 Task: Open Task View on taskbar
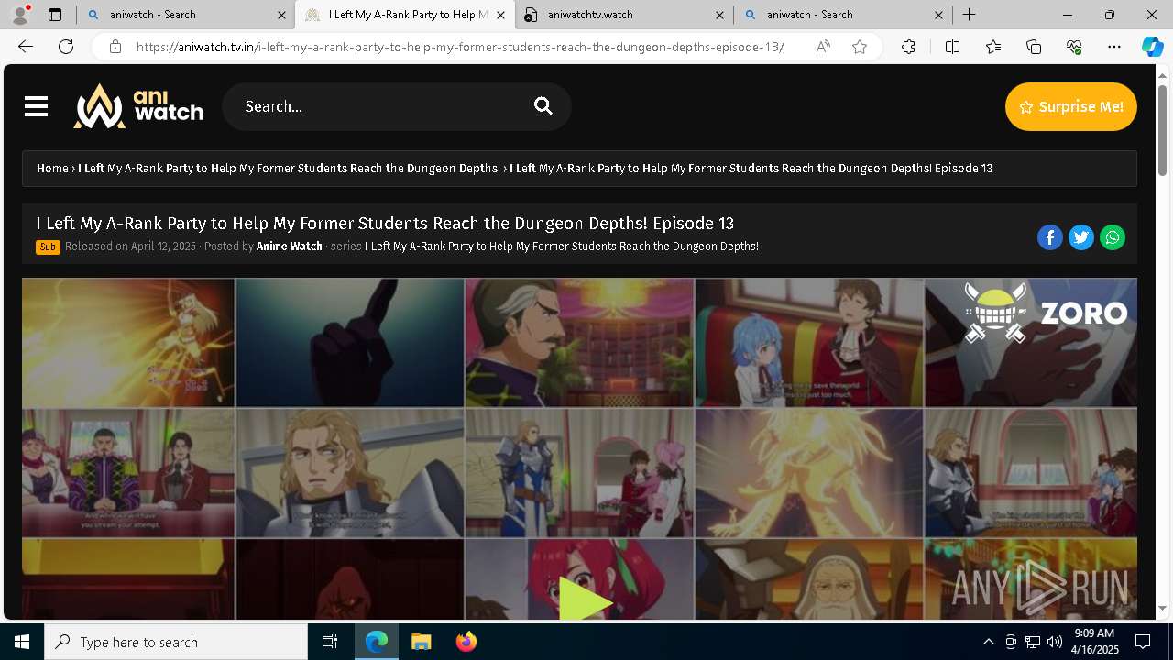330,642
